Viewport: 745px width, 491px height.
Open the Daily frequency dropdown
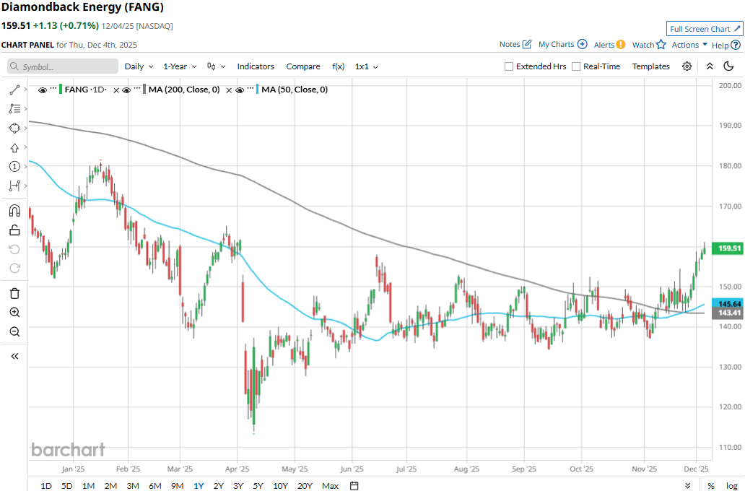139,66
